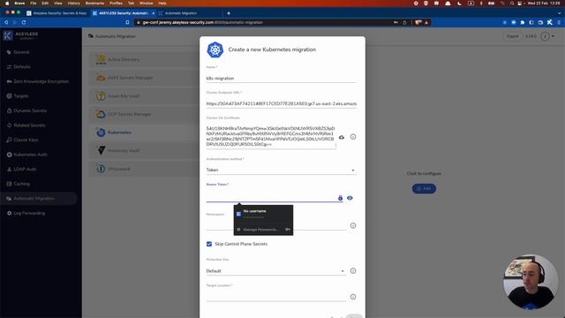Image resolution: width=565 pixels, height=318 pixels.
Task: Open Defaults in the sidebar
Action: (x=22, y=67)
